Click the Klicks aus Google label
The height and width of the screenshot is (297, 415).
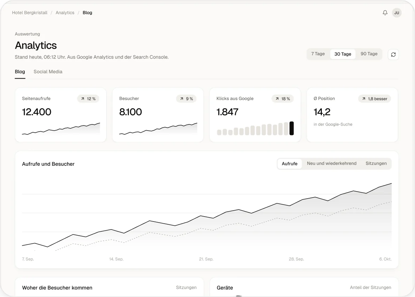(235, 99)
